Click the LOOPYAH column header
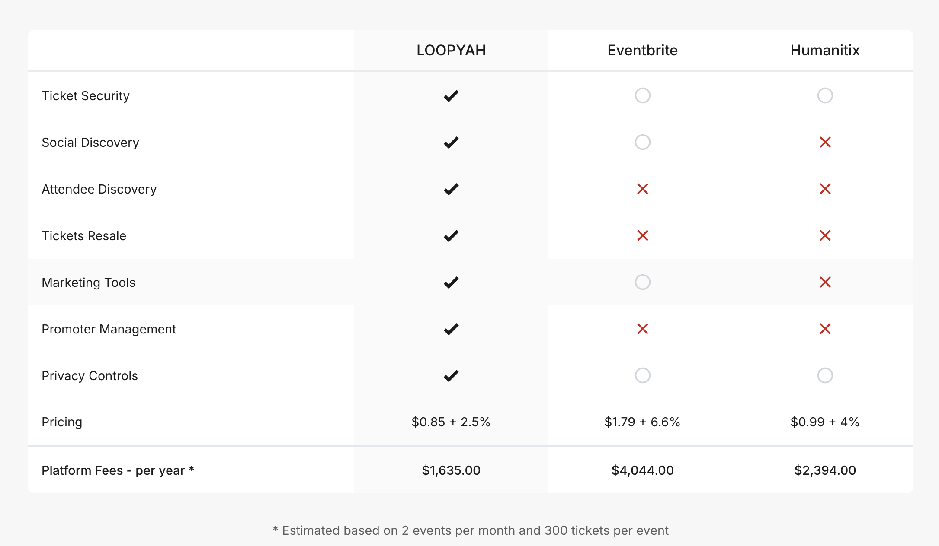Viewport: 939px width, 546px height. (451, 51)
